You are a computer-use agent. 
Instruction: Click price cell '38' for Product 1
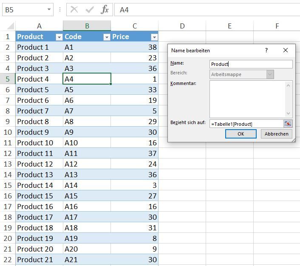tap(135, 47)
